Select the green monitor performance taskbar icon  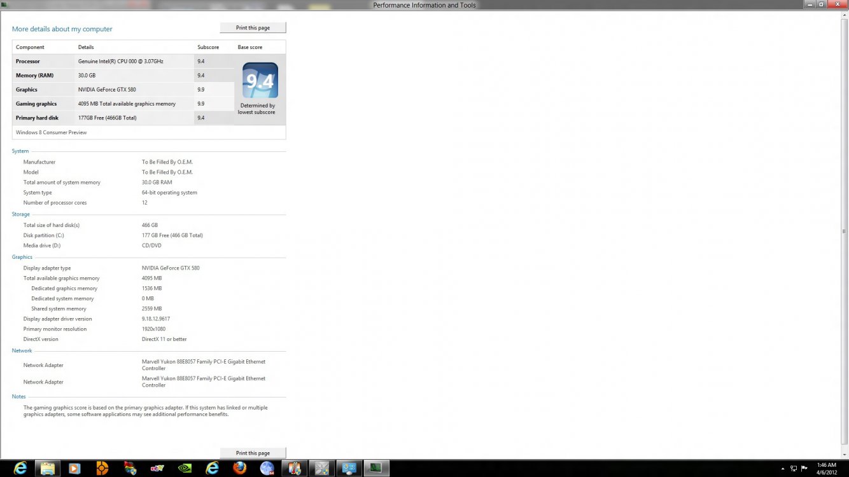(x=376, y=468)
